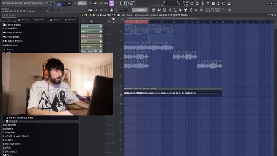Toggle the metronome icon
Screen dimensions: 277x156
(x=90, y=3)
